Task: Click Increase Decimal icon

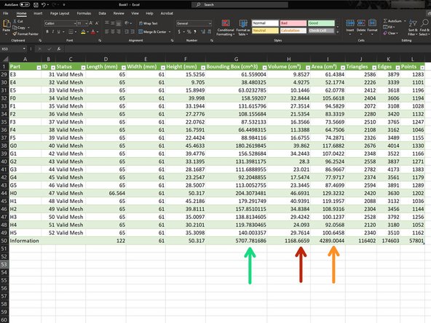Action: [x=203, y=32]
